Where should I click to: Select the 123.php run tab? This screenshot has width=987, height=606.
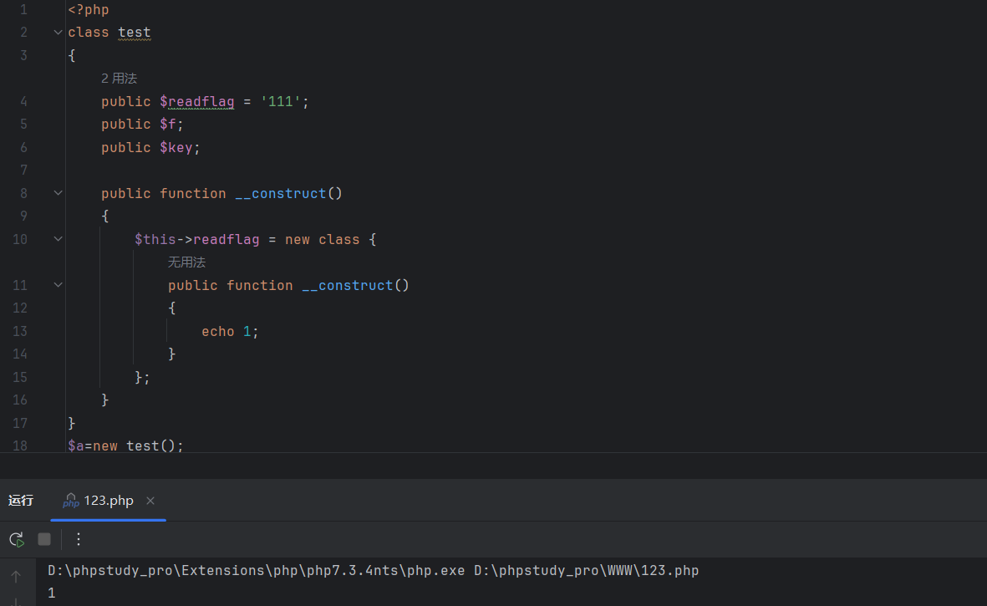point(109,501)
